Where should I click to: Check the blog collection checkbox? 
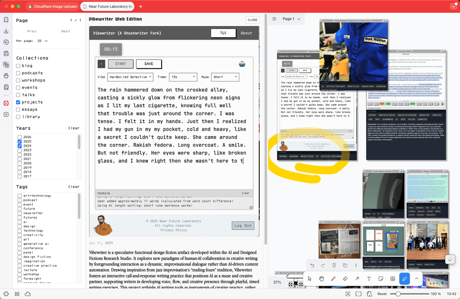pos(18,66)
